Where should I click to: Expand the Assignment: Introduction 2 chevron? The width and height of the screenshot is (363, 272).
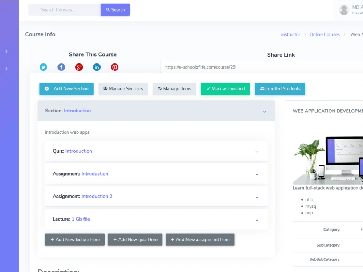257,197
